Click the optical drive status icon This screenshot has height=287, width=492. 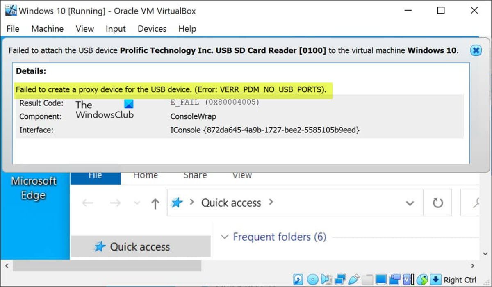pyautogui.click(x=313, y=279)
